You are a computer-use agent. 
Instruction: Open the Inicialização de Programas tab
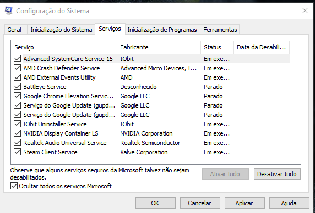pyautogui.click(x=162, y=30)
